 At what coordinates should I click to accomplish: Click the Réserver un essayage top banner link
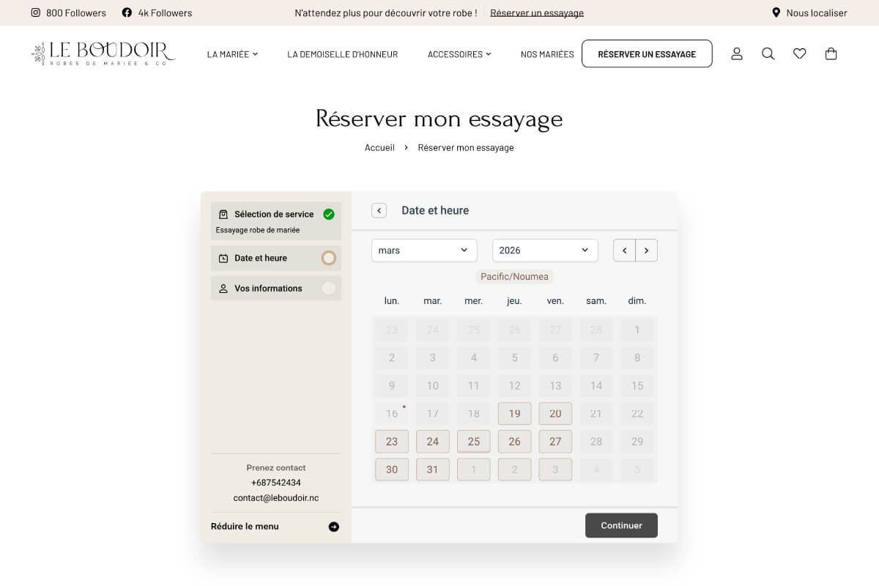(537, 12)
